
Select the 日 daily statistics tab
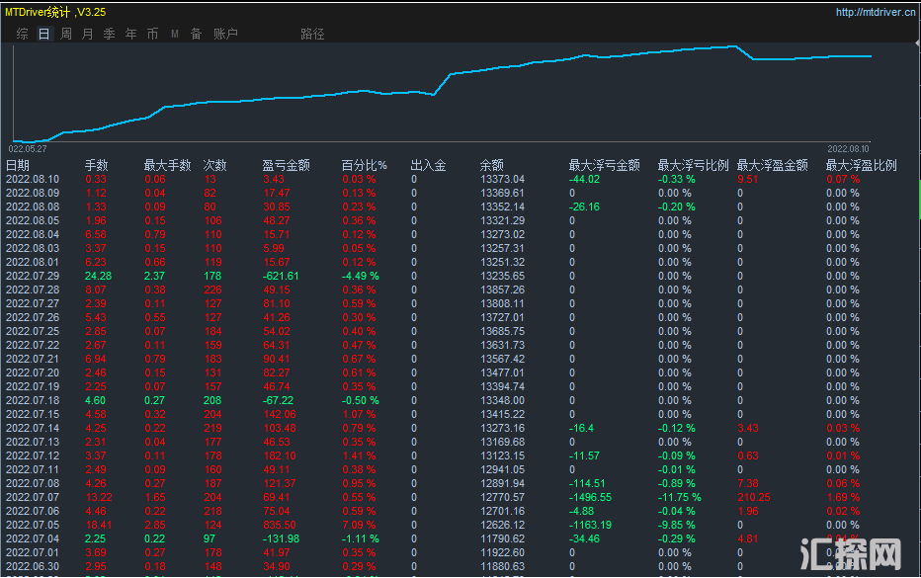[43, 34]
